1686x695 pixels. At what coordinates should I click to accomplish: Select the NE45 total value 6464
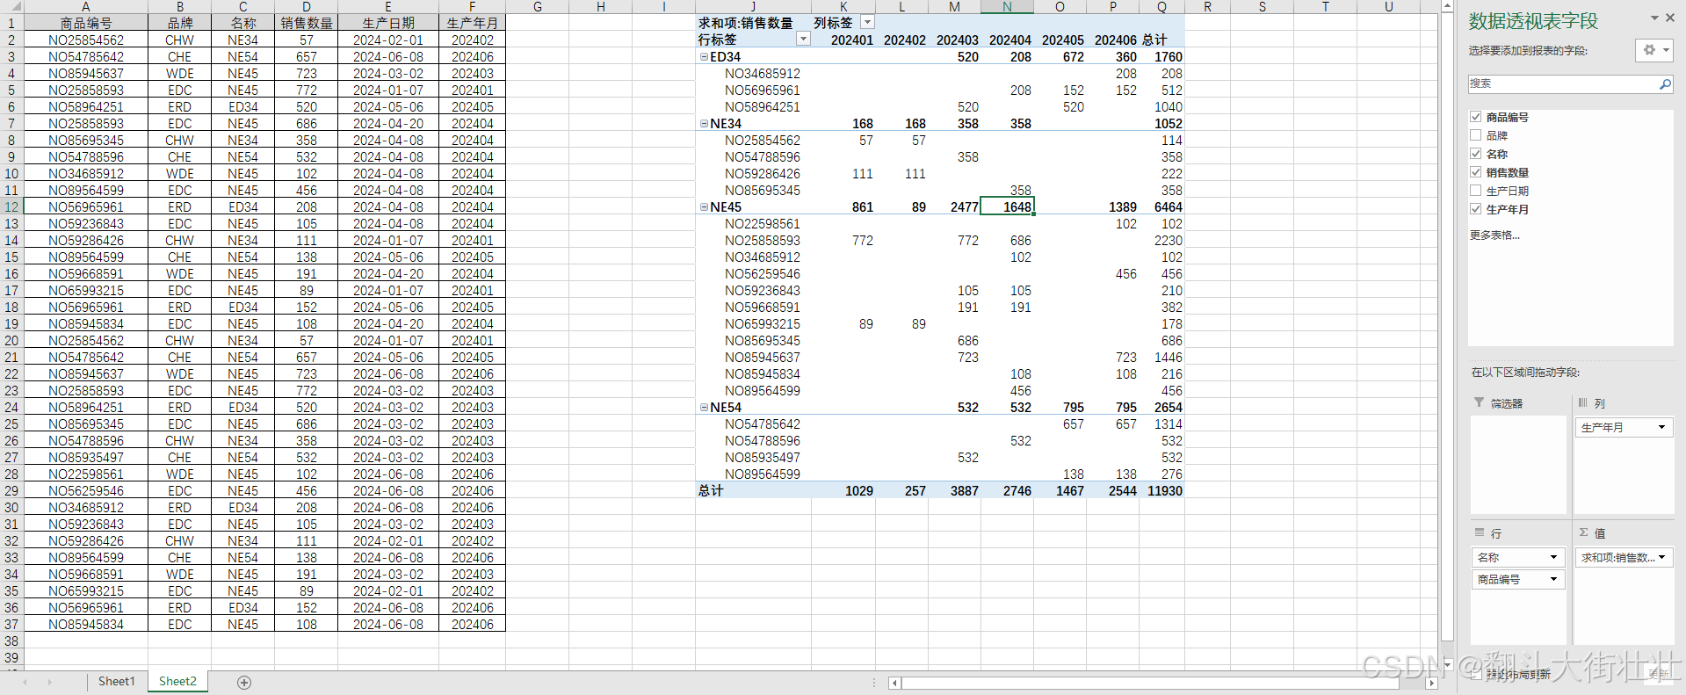tap(1162, 207)
